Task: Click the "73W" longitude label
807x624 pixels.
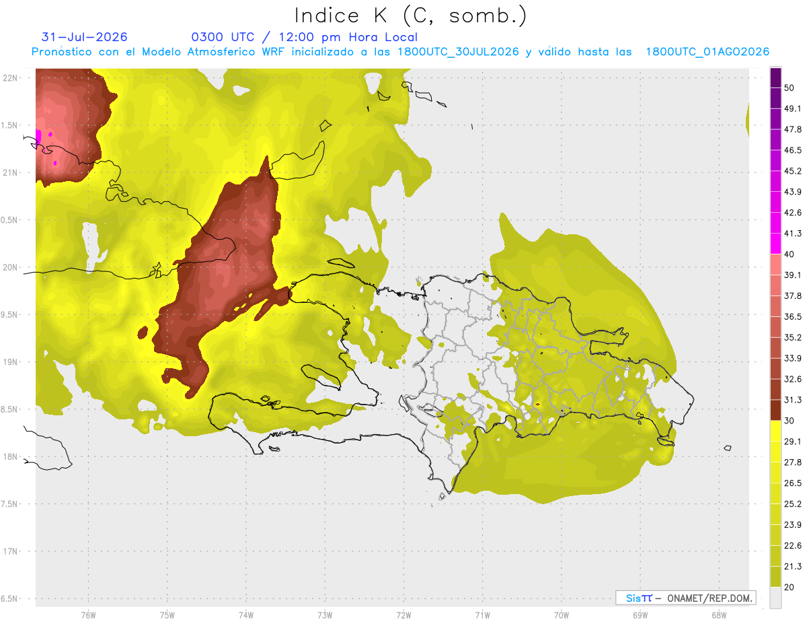Action: [x=325, y=615]
